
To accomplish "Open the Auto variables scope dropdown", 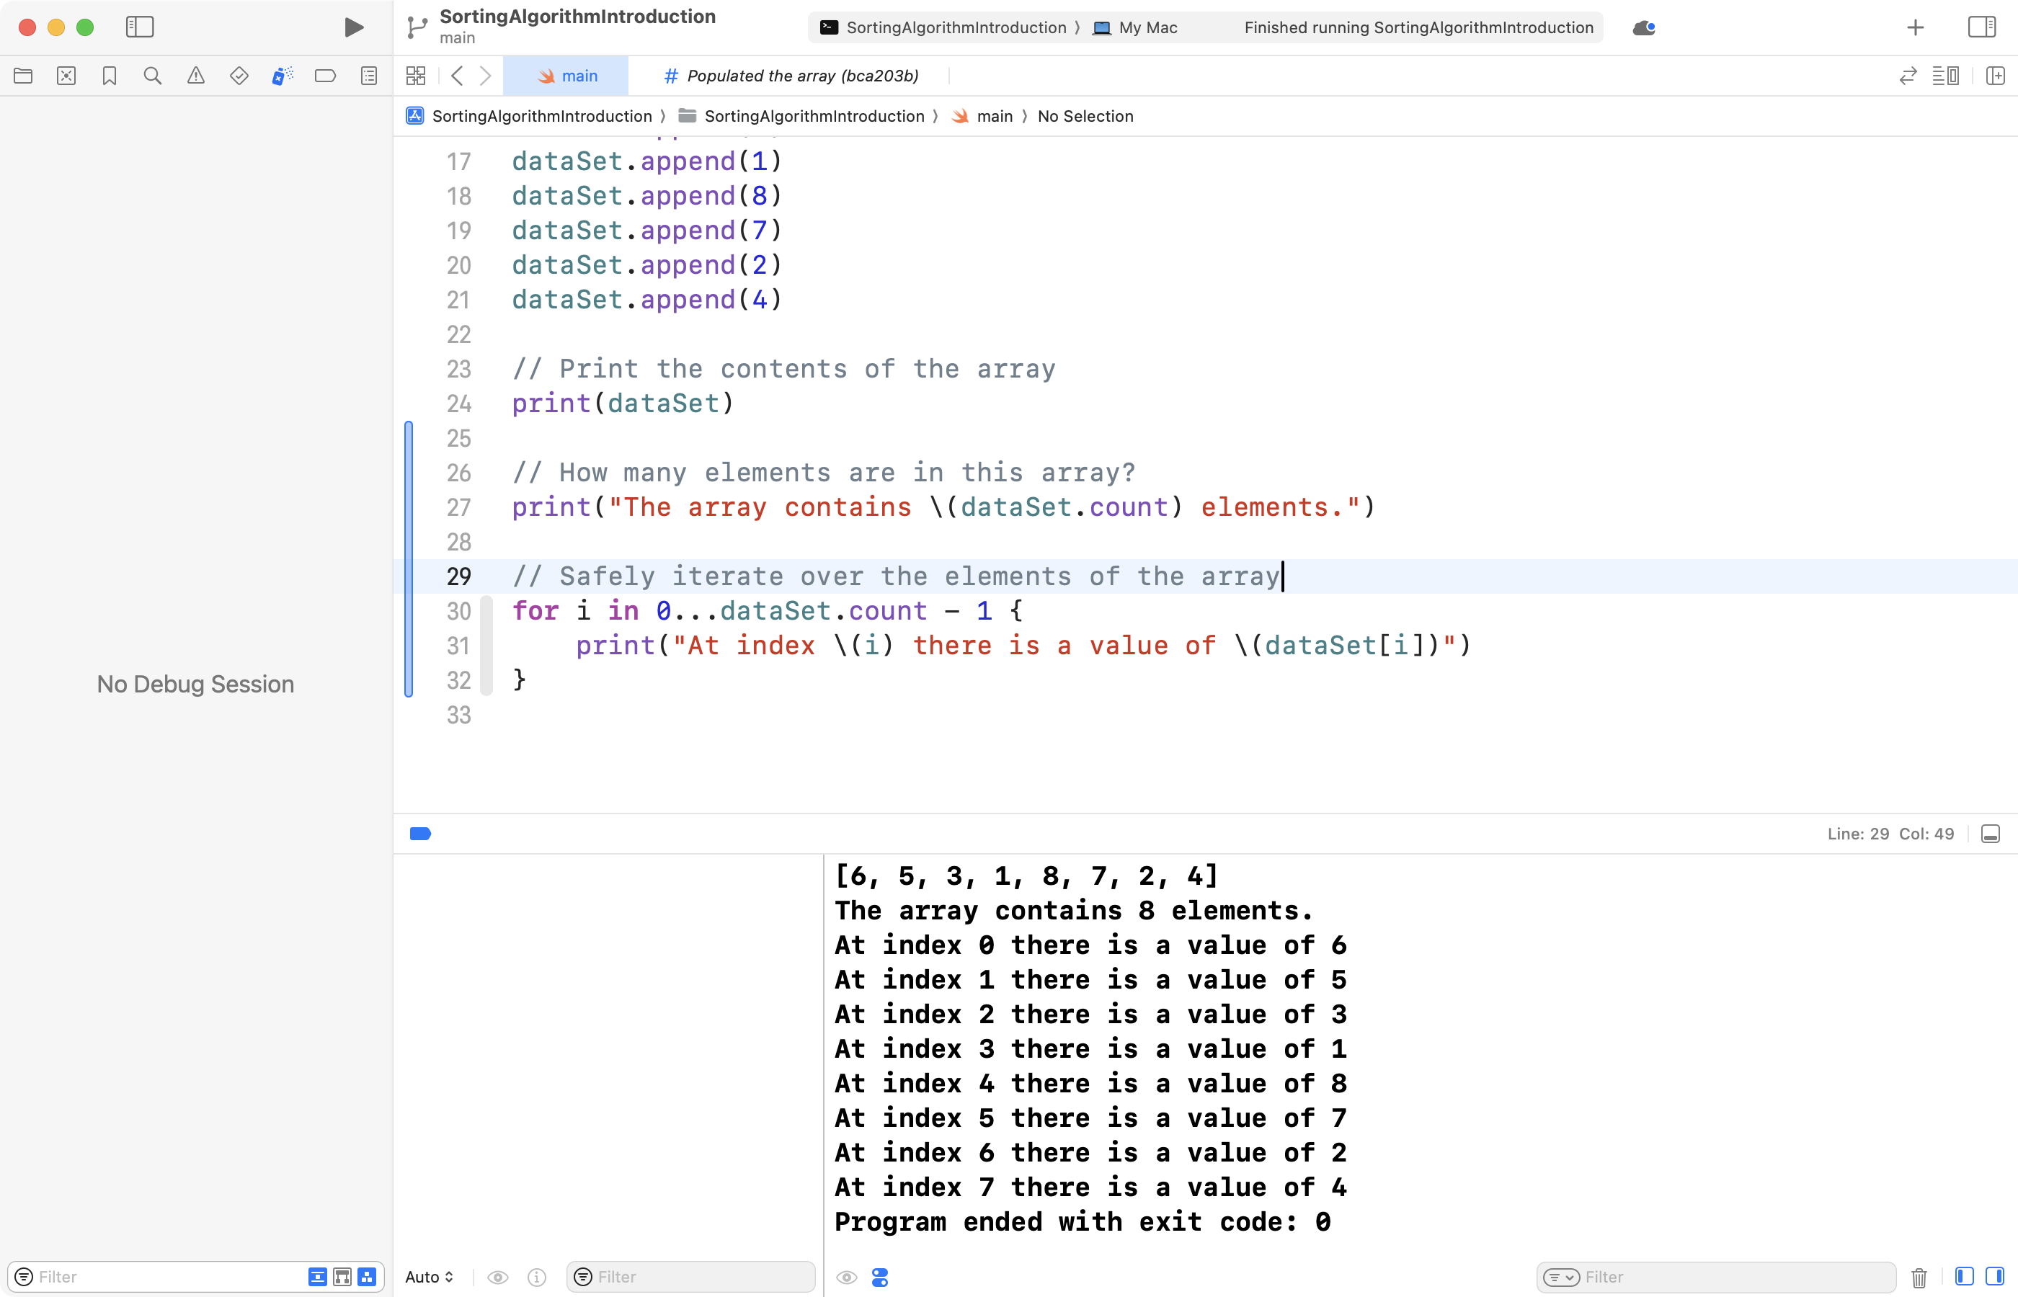I will point(430,1277).
